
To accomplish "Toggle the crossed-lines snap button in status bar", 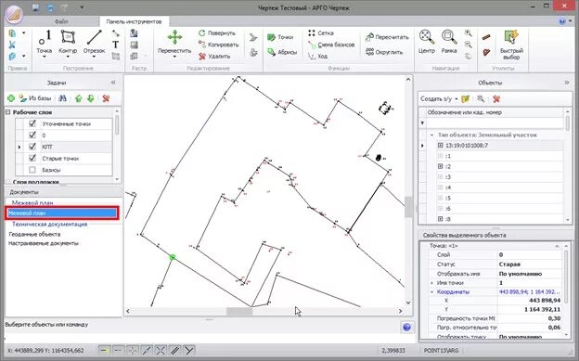I will [x=161, y=350].
